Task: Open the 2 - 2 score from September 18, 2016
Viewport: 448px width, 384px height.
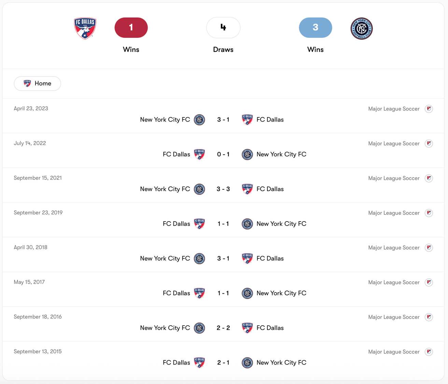Action: pos(223,328)
